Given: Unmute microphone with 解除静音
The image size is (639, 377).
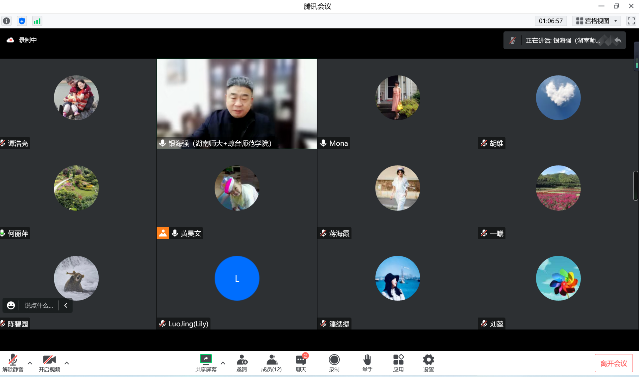Looking at the screenshot, I should 13,363.
